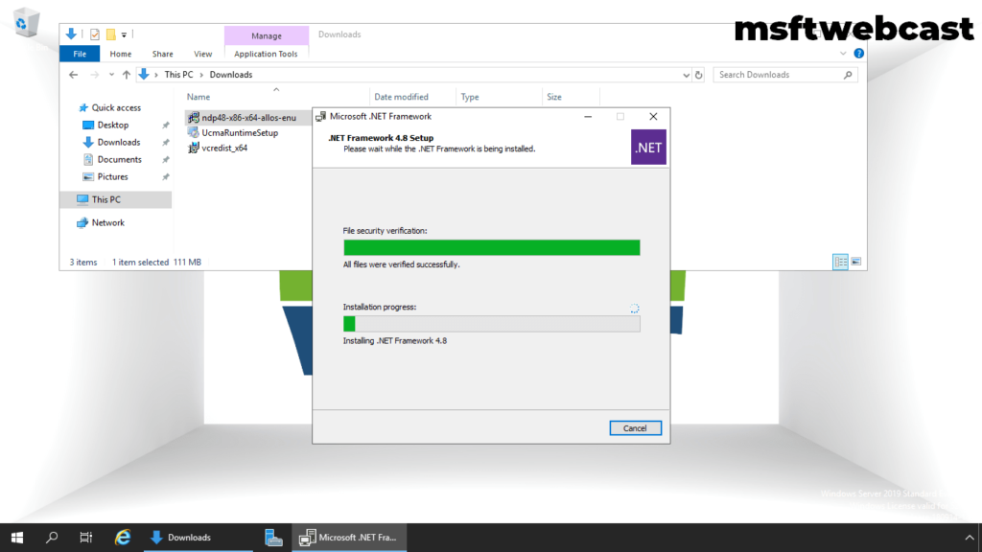Open Pictures in the navigation pane
This screenshot has height=552, width=982.
click(x=112, y=176)
